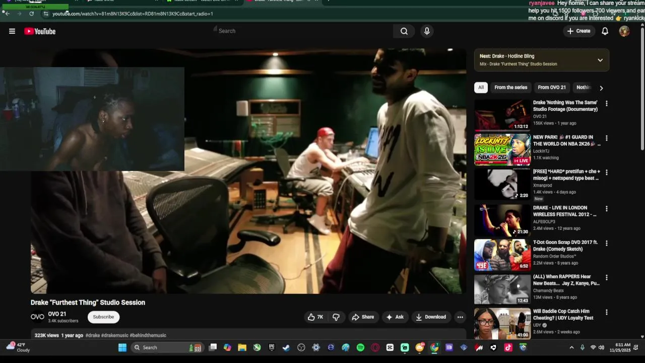Download the video
The width and height of the screenshot is (645, 363).
pyautogui.click(x=431, y=317)
